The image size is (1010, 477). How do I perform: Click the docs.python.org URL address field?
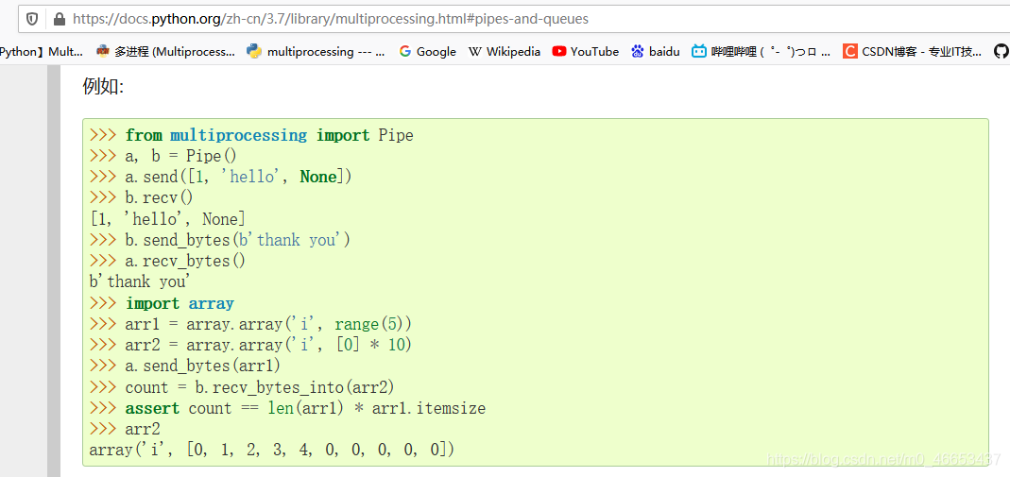[514, 19]
